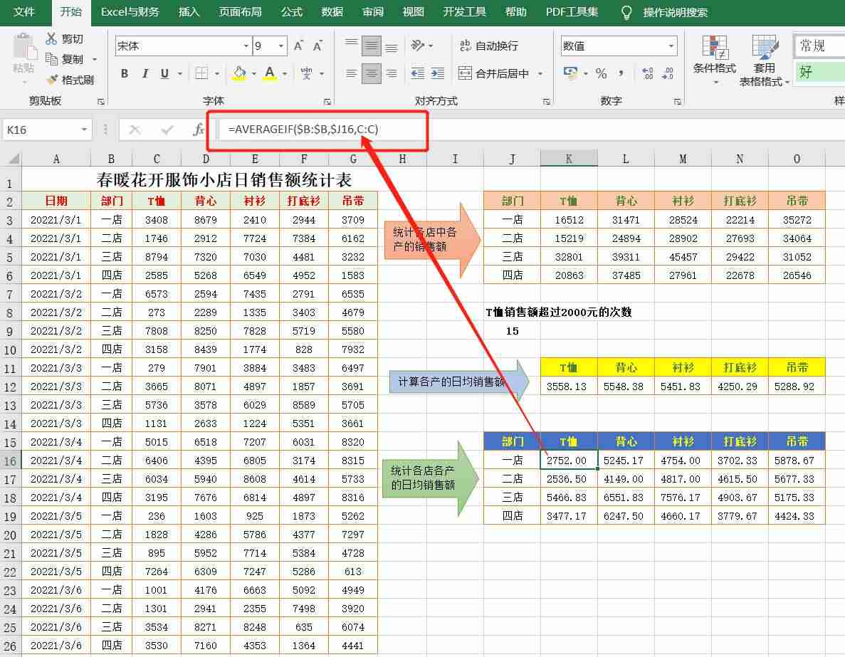
Task: Click the fill color paint bucket
Action: tap(239, 73)
